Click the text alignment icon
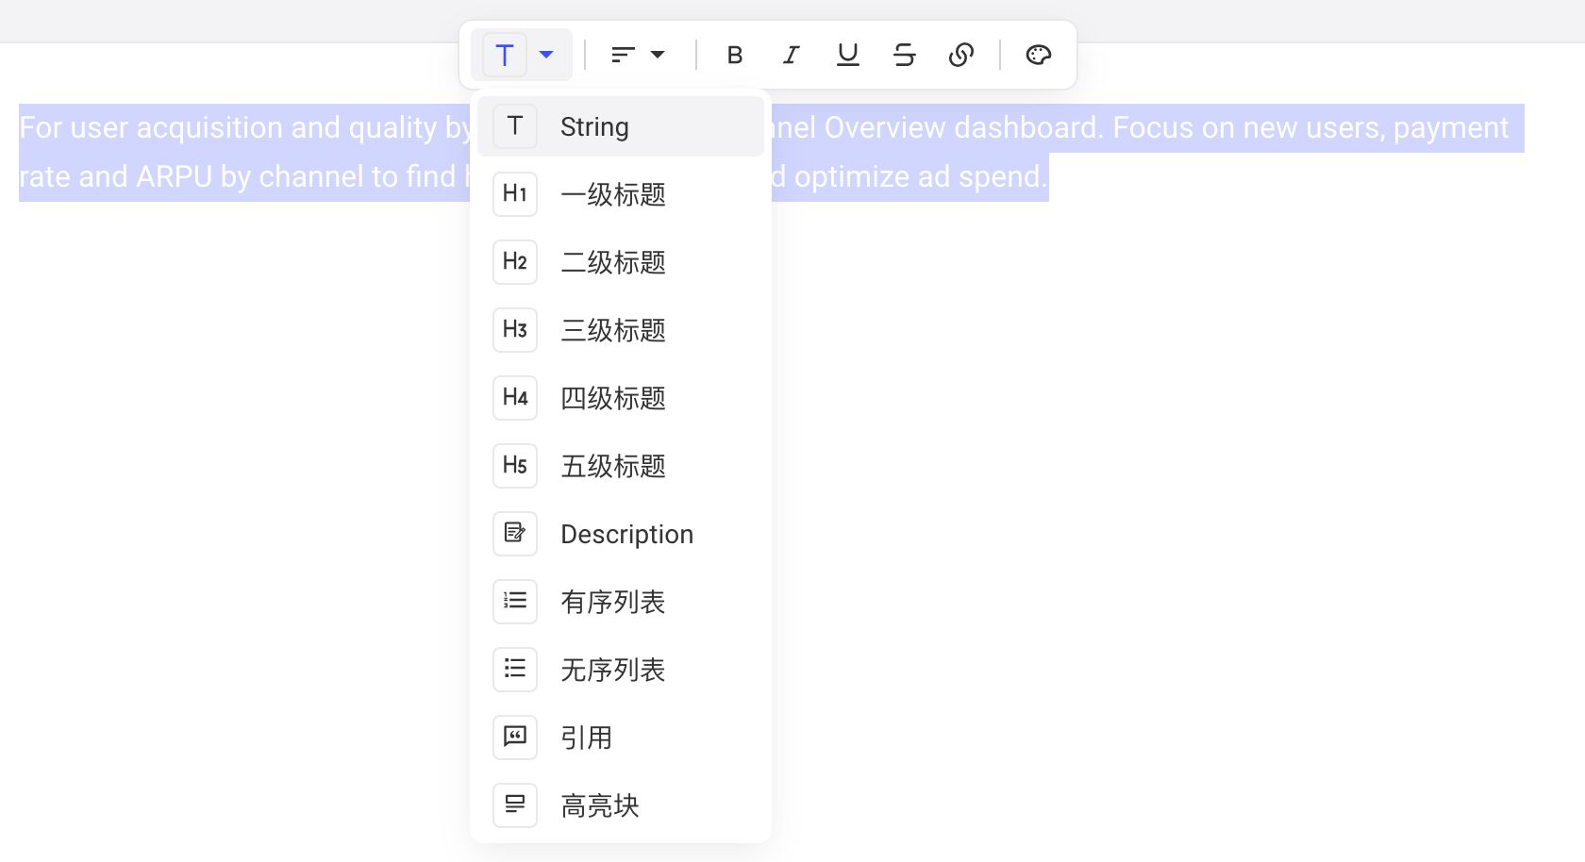Viewport: 1585px width, 862px height. click(623, 55)
